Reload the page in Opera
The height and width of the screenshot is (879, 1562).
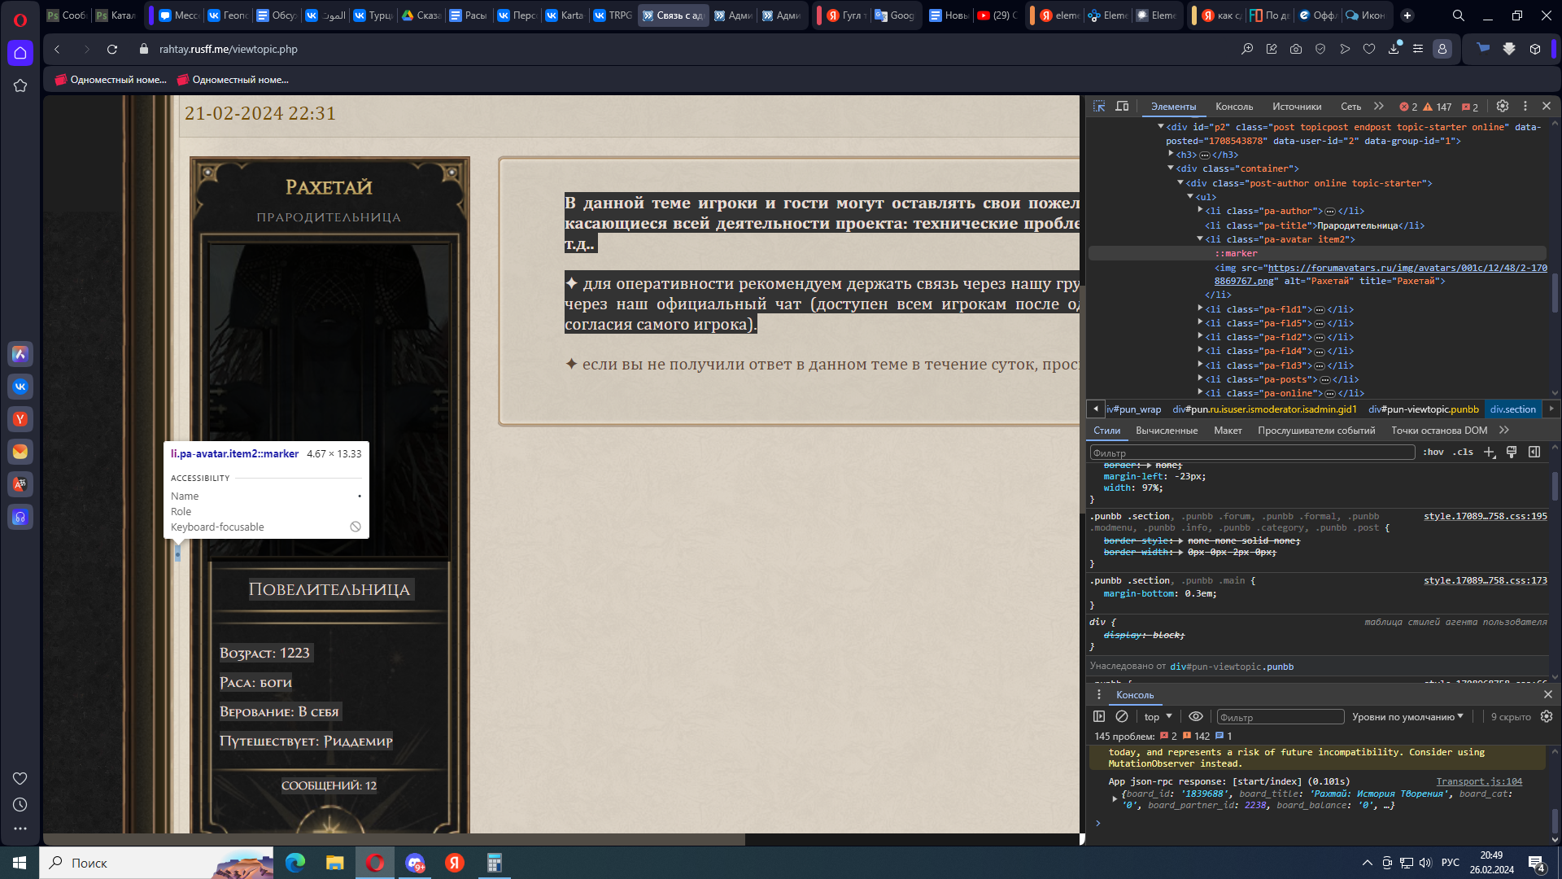click(112, 50)
